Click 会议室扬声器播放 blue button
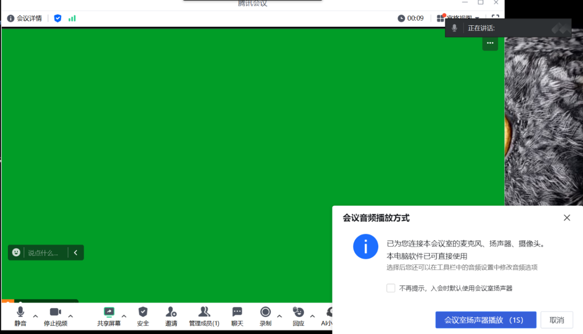 (485, 320)
